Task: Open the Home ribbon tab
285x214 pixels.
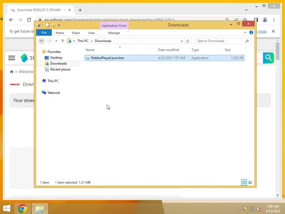Action: pos(60,33)
